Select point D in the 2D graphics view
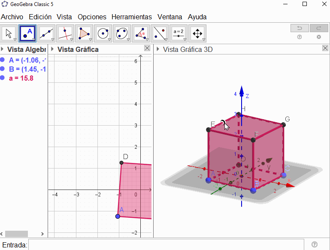 pos(121,163)
